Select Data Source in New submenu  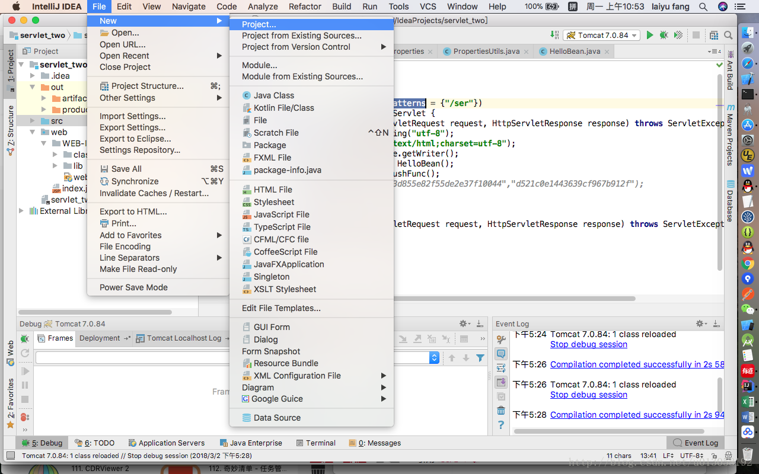tap(311, 418)
